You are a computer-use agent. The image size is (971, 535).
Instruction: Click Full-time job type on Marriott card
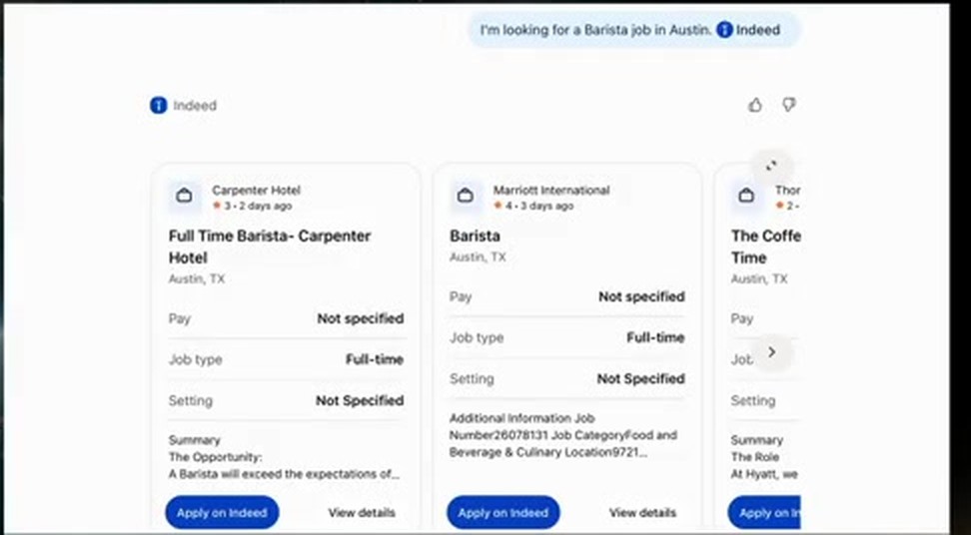click(x=567, y=337)
